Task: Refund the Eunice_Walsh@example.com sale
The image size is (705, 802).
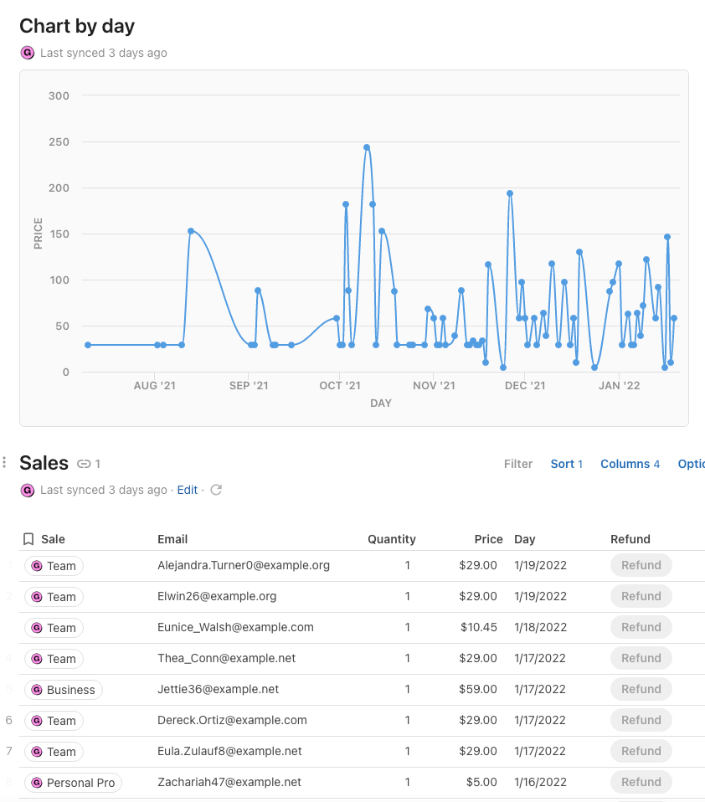Action: (641, 627)
